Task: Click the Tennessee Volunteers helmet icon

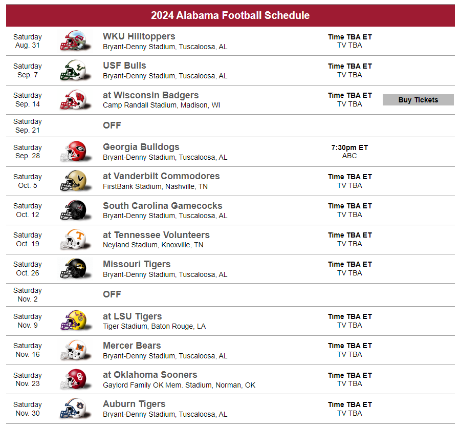Action: [74, 240]
